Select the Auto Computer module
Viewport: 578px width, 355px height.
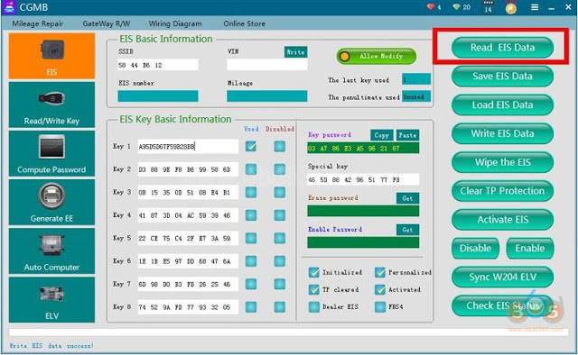coord(51,250)
